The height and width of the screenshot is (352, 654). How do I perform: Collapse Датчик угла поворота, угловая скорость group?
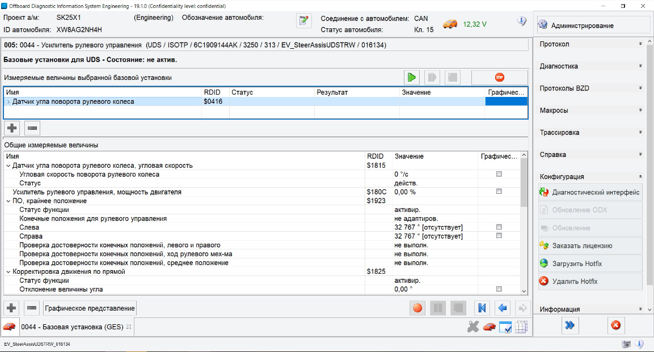pos(9,166)
